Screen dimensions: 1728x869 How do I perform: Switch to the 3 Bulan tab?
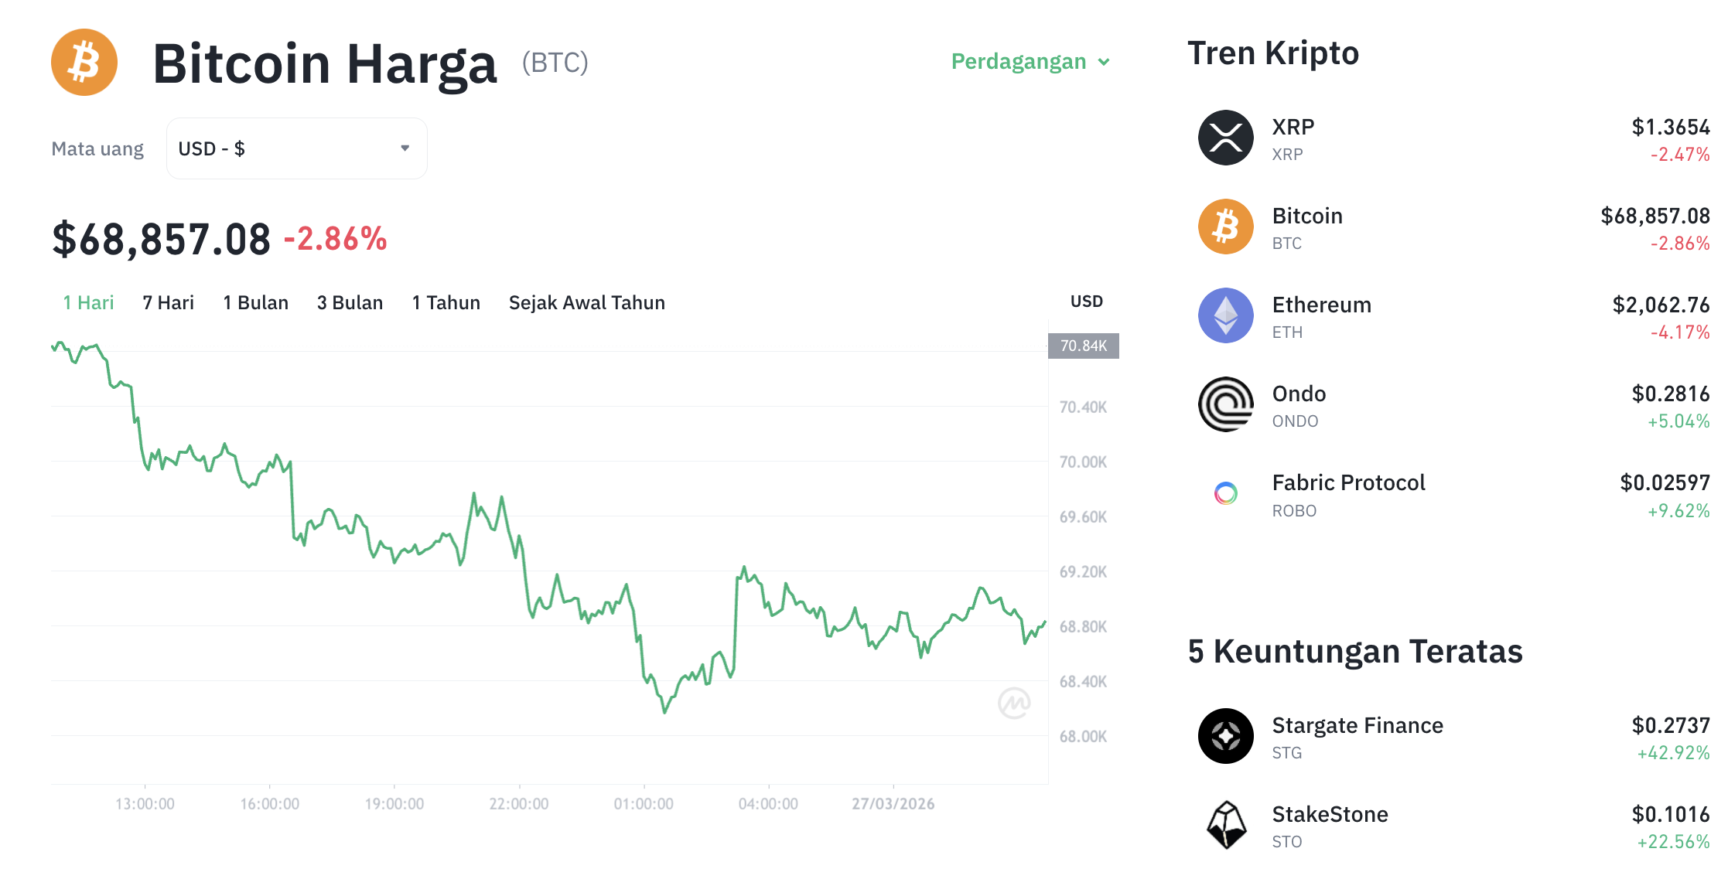(x=350, y=302)
